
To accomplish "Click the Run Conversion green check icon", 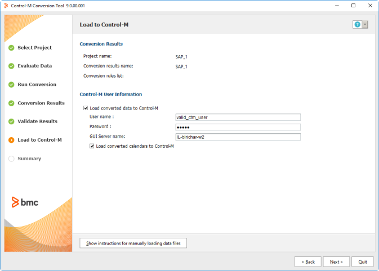I will pyautogui.click(x=11, y=84).
